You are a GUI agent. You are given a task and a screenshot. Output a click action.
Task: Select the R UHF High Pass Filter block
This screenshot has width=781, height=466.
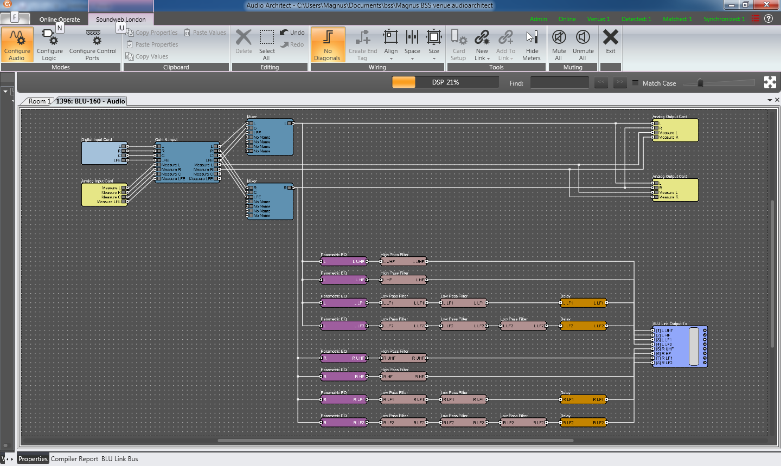pos(404,358)
